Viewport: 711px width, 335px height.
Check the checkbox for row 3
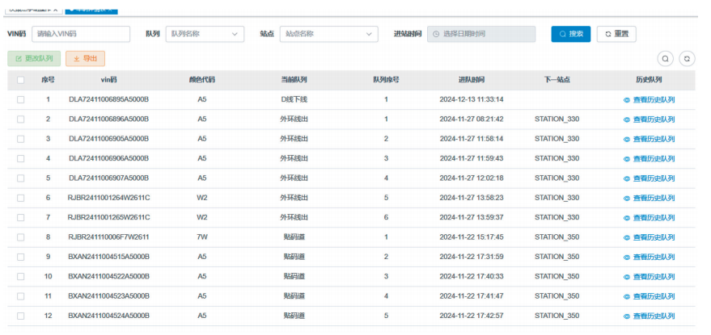21,139
